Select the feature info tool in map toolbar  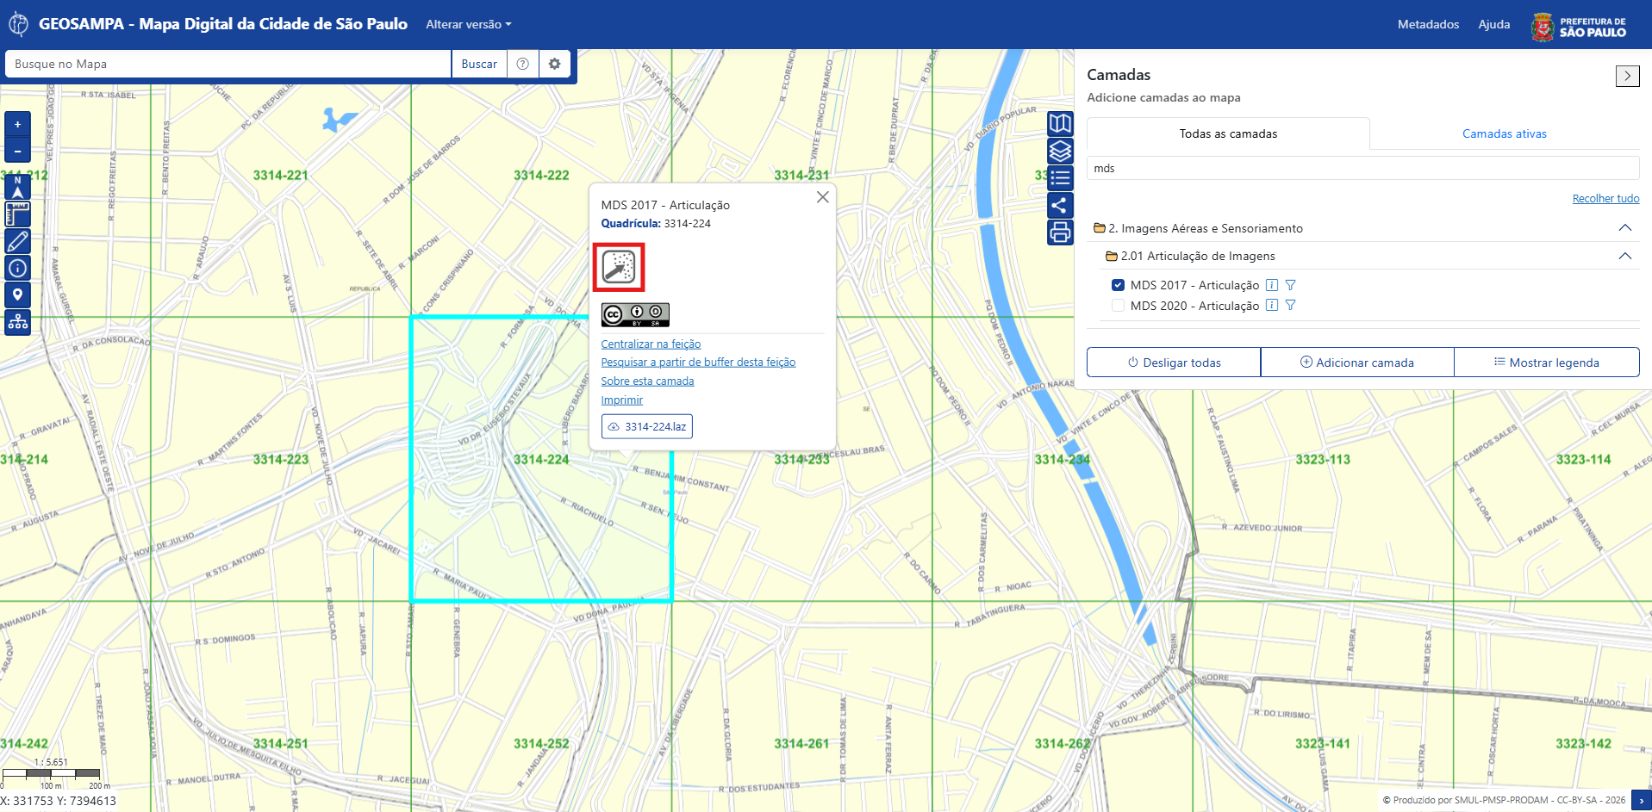17,268
